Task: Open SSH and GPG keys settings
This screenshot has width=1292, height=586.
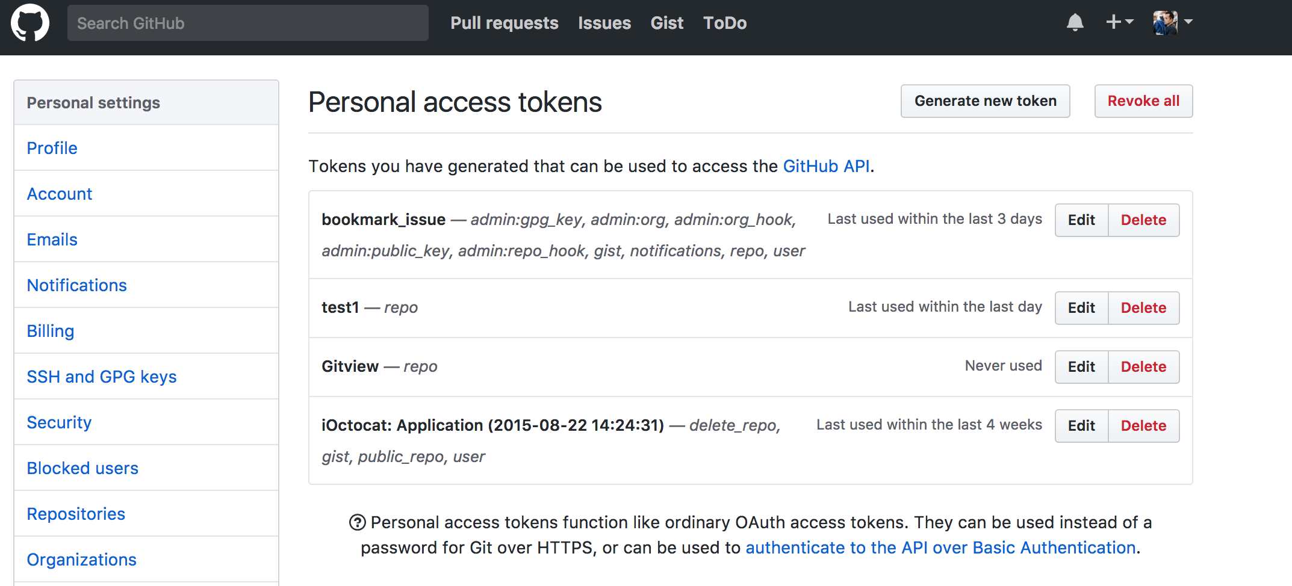Action: [102, 377]
